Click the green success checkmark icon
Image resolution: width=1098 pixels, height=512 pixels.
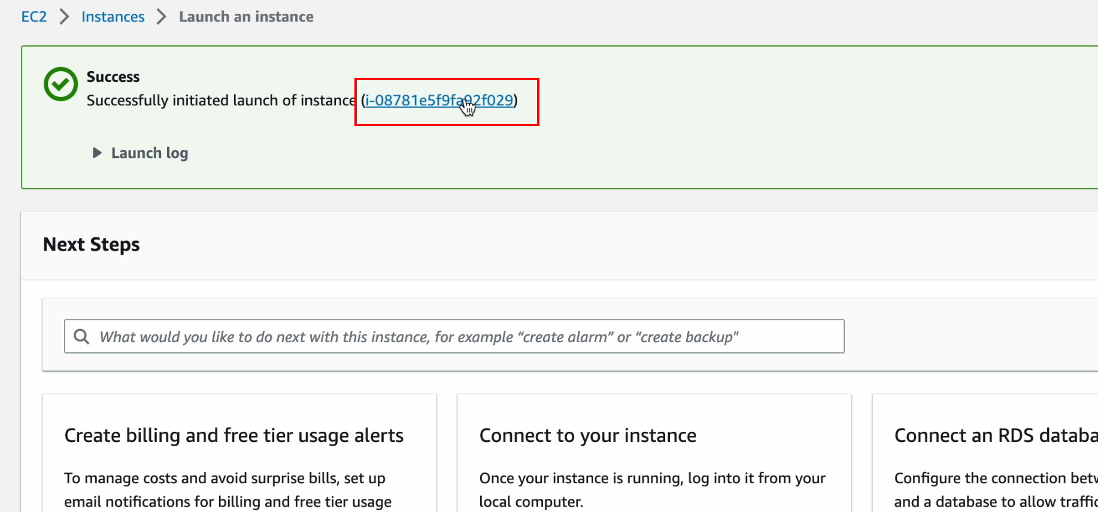pos(60,84)
